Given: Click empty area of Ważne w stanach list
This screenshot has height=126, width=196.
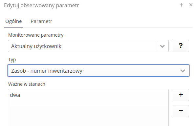Looking at the screenshot, I should coord(88,112).
